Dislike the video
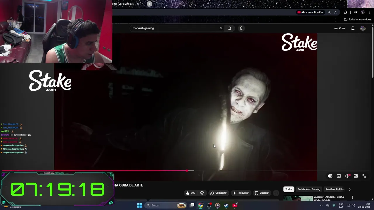374x210 pixels. point(202,193)
